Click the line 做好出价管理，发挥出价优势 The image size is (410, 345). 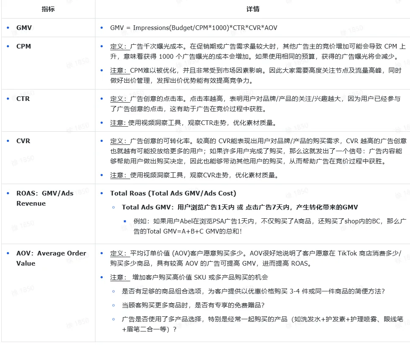pos(182,81)
